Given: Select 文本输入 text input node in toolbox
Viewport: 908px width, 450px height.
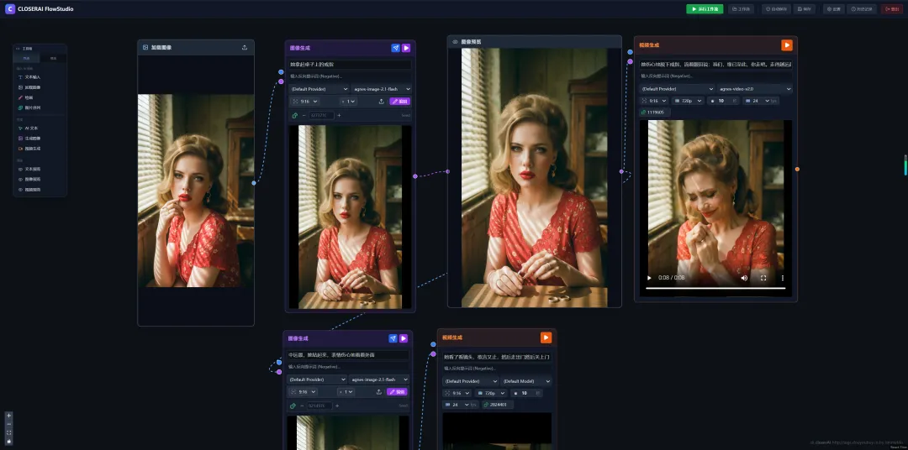Looking at the screenshot, I should [40, 77].
